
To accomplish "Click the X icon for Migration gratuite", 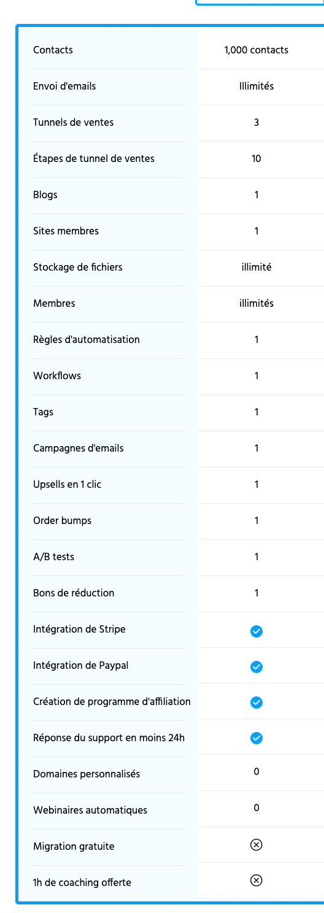I will (256, 846).
